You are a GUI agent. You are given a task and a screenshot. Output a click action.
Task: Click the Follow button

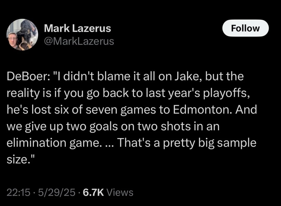point(245,28)
